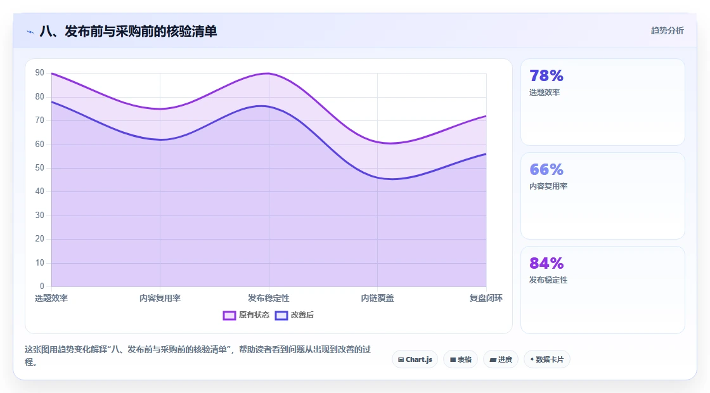Image resolution: width=710 pixels, height=393 pixels.
Task: Click the y-axis value 0
Action: click(x=42, y=286)
